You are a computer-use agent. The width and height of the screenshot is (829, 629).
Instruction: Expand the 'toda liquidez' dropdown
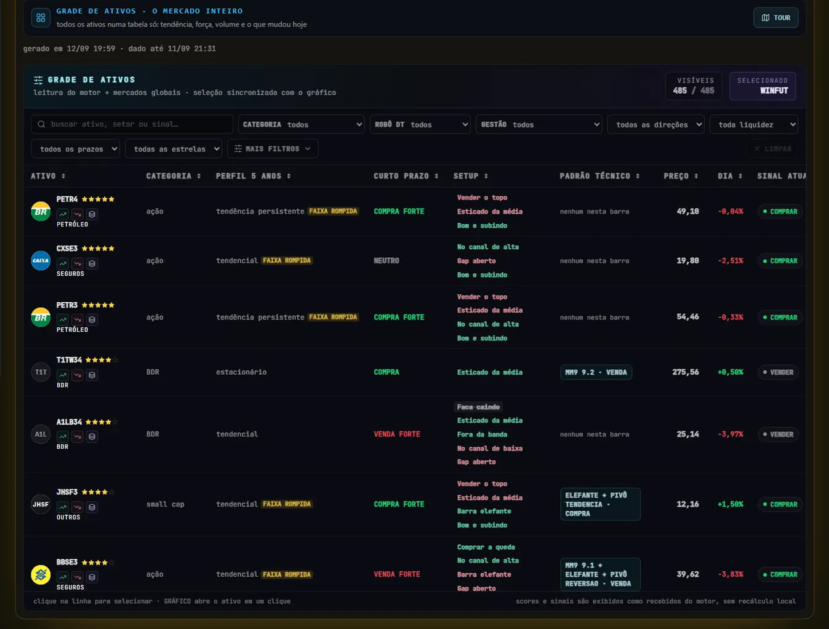pos(754,124)
